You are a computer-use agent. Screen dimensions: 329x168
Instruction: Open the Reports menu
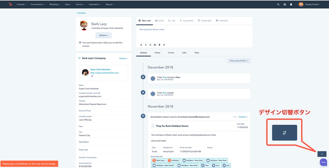(x=110, y=4)
